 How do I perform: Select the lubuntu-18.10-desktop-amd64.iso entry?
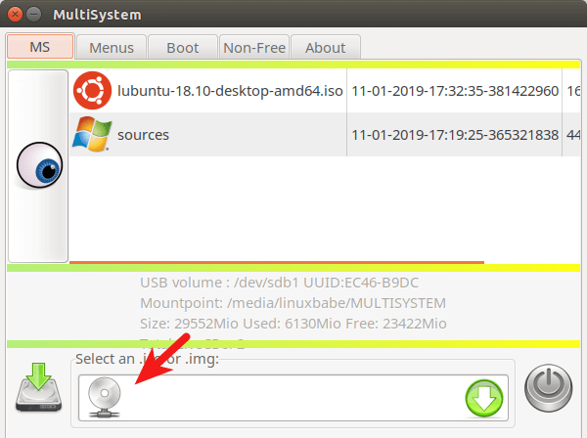click(x=230, y=91)
